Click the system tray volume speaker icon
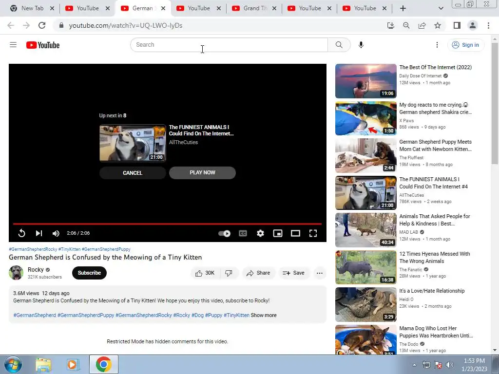 [450, 365]
